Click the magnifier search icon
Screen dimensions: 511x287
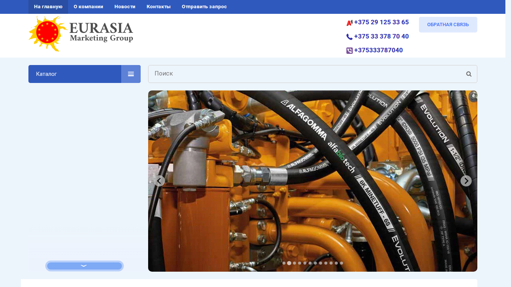(469, 74)
